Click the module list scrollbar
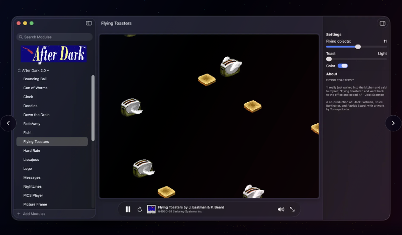 [93, 108]
